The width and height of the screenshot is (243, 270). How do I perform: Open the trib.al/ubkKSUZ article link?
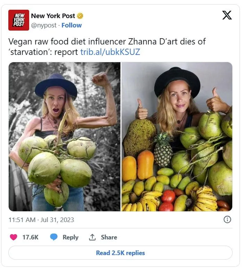coord(110,52)
